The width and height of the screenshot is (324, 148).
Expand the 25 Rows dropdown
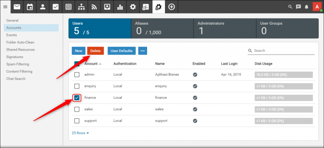pyautogui.click(x=80, y=133)
